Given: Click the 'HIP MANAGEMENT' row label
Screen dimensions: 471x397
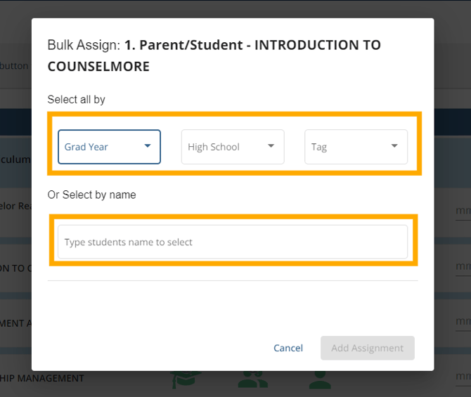Looking at the screenshot, I should point(42,378).
